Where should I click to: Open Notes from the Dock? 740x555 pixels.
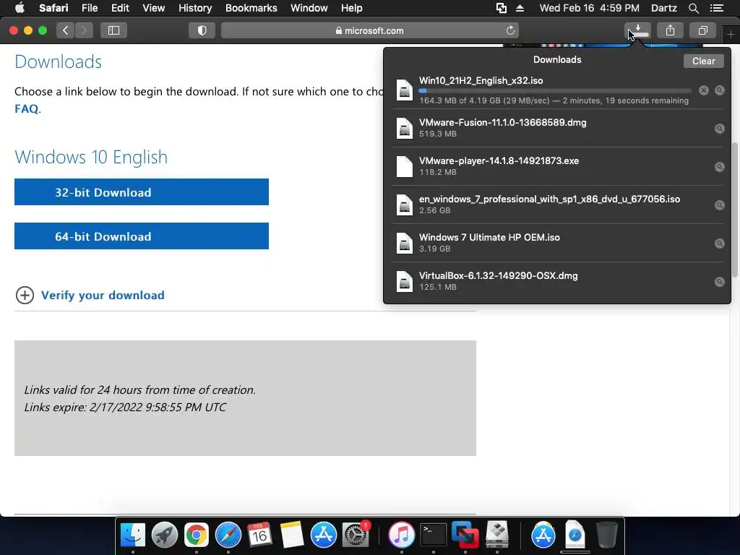291,535
